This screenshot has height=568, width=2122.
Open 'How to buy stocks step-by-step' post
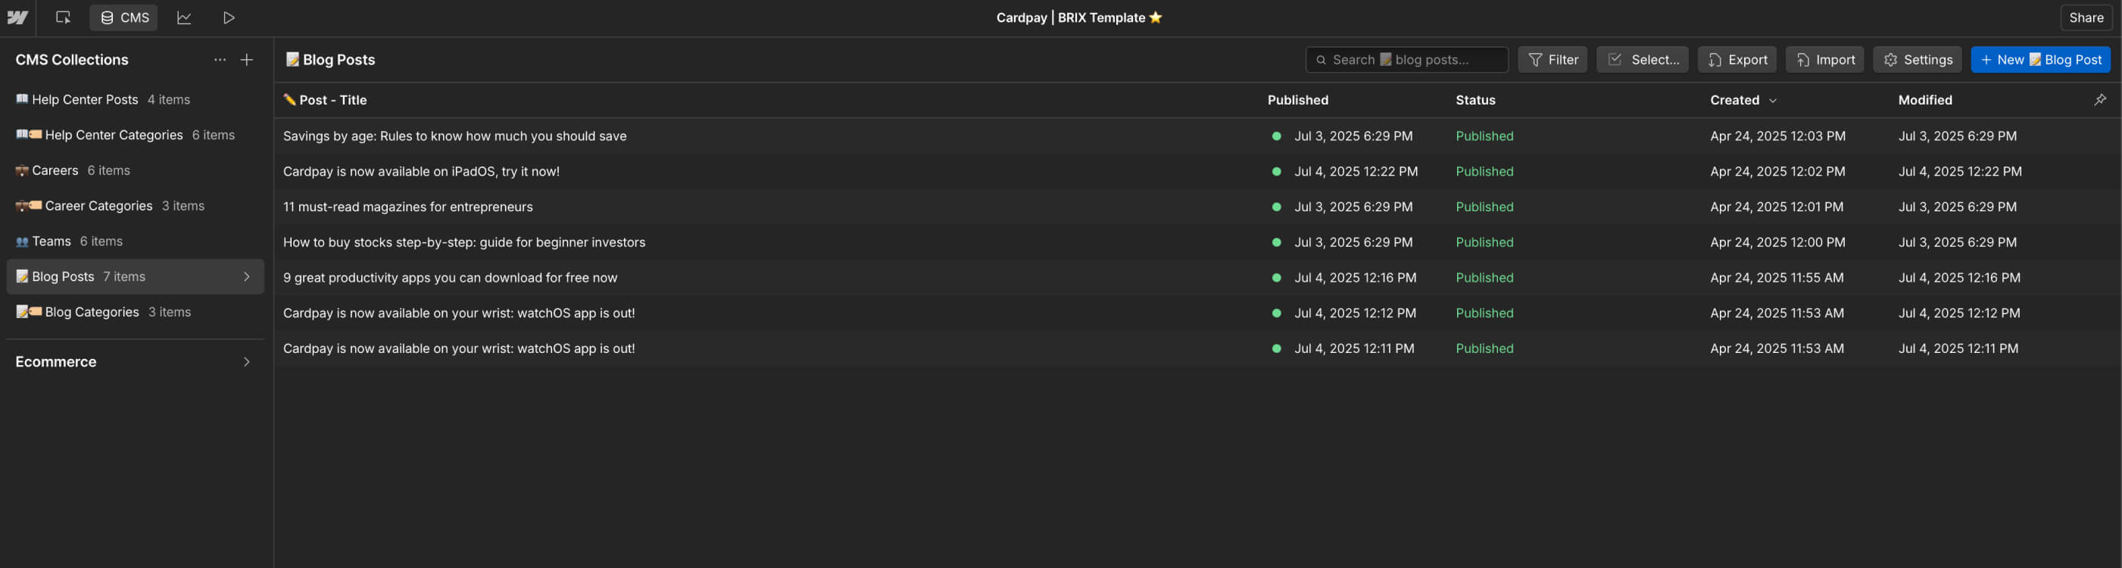(463, 242)
